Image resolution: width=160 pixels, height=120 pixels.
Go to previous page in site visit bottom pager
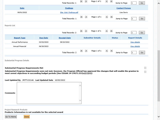click(x=86, y=17)
